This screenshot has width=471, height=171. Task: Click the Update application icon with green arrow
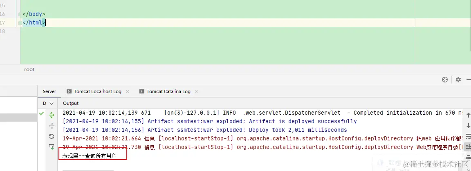tap(52, 147)
